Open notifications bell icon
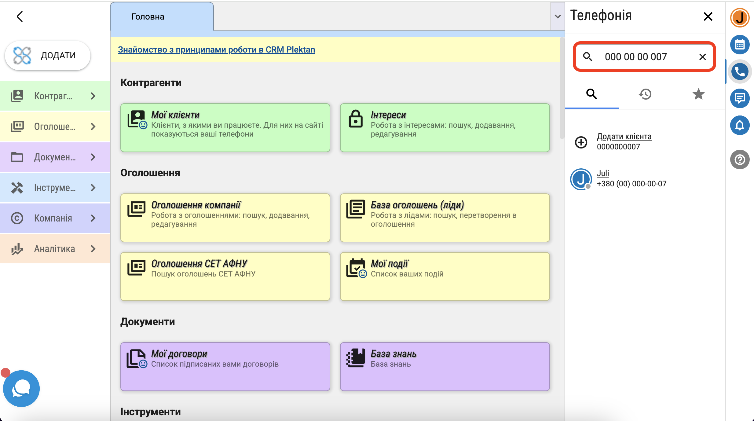This screenshot has width=754, height=421. point(740,125)
